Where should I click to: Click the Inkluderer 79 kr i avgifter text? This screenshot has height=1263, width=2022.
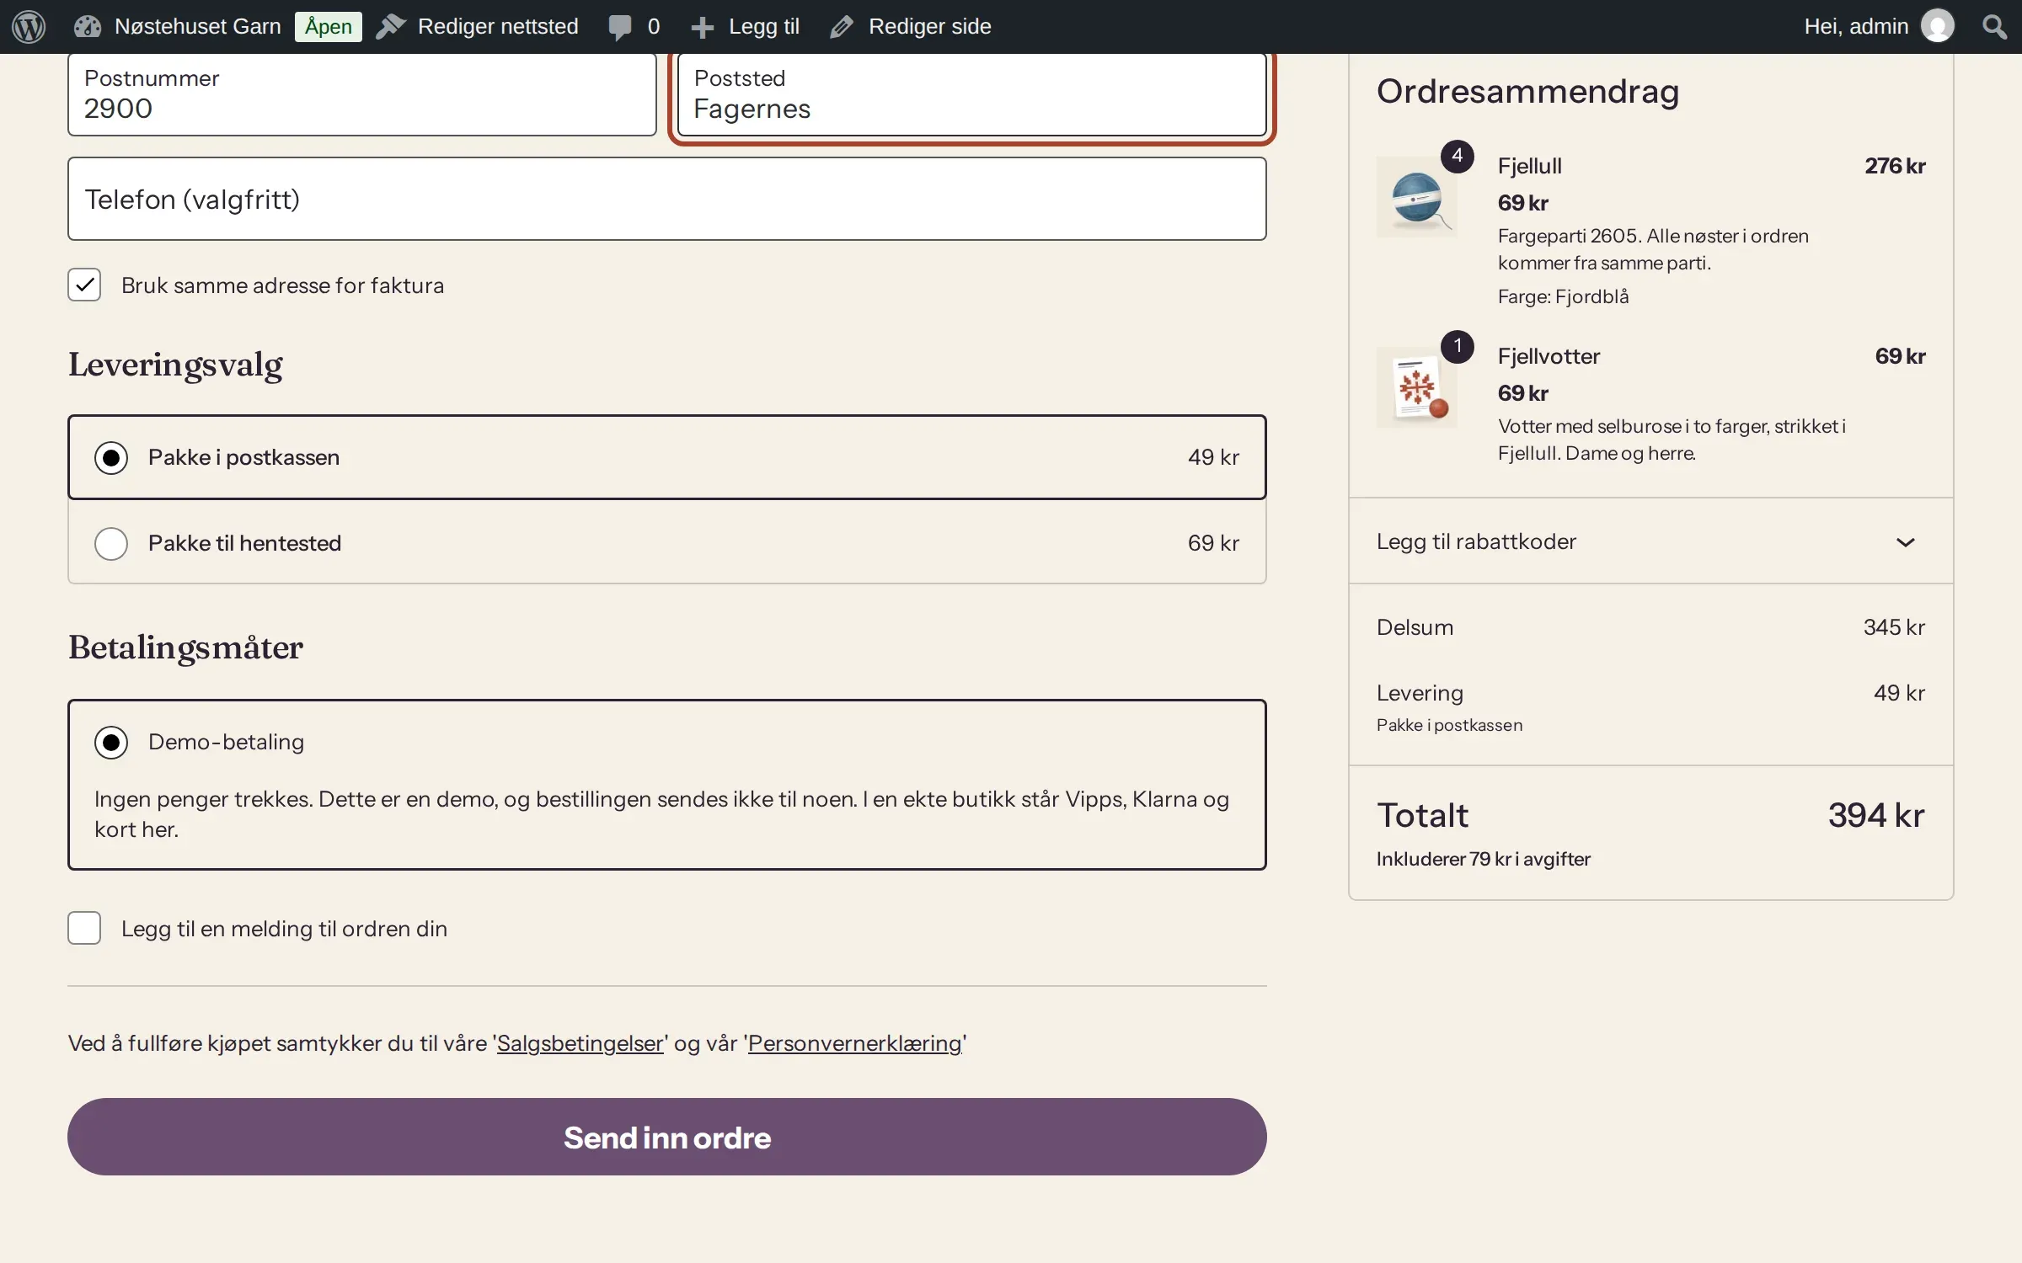click(1484, 859)
